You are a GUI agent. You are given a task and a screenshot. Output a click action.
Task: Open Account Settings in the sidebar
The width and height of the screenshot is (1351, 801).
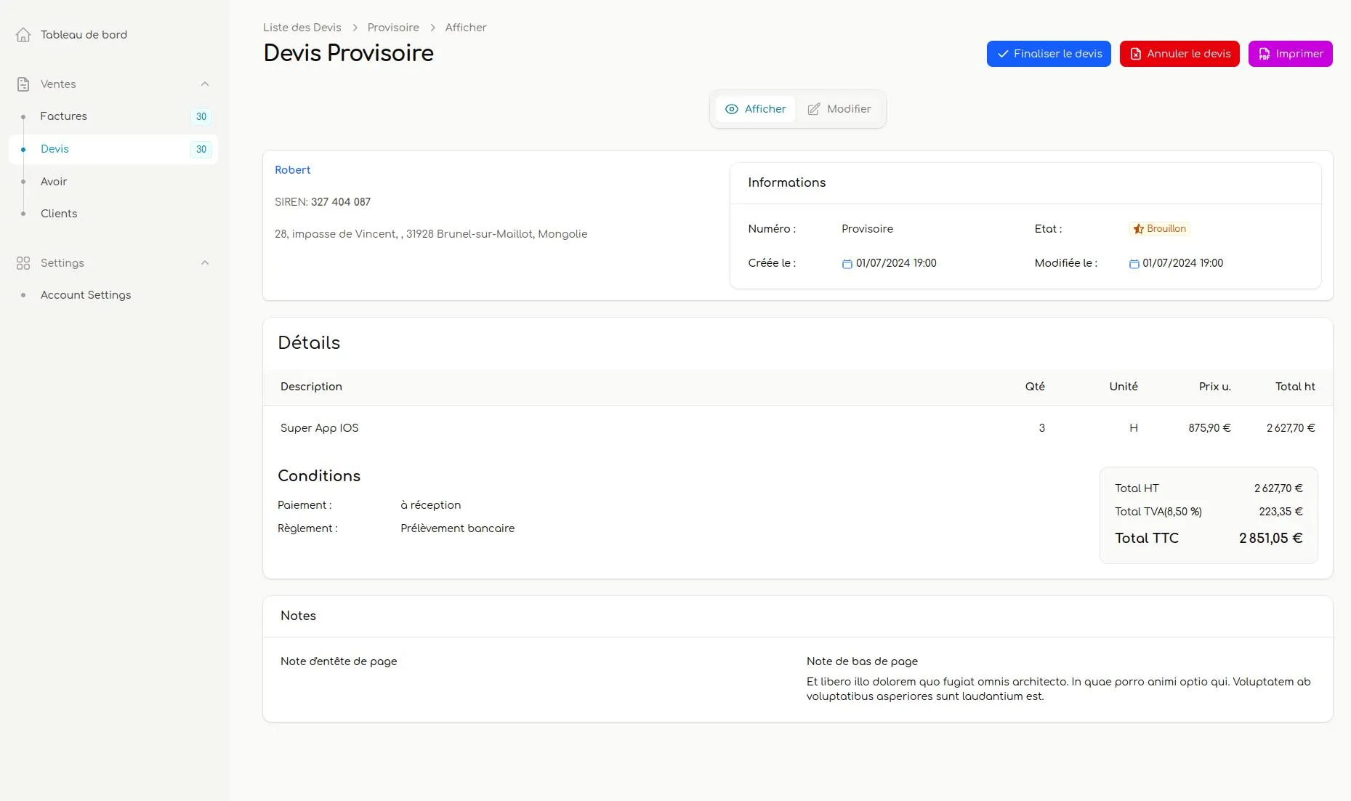85,295
